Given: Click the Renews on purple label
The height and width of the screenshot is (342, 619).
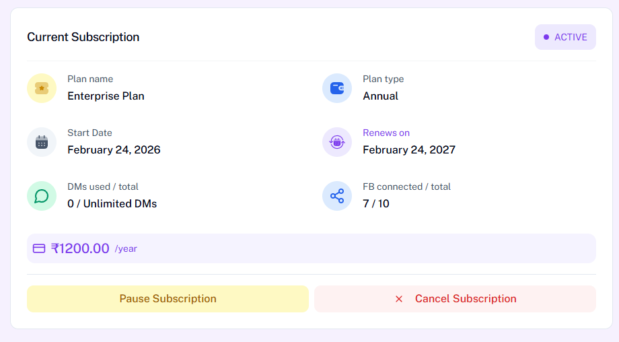Looking at the screenshot, I should pyautogui.click(x=386, y=133).
